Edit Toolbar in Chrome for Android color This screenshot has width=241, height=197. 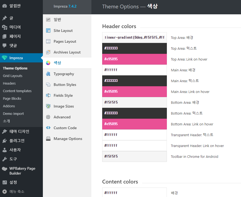point(135,156)
